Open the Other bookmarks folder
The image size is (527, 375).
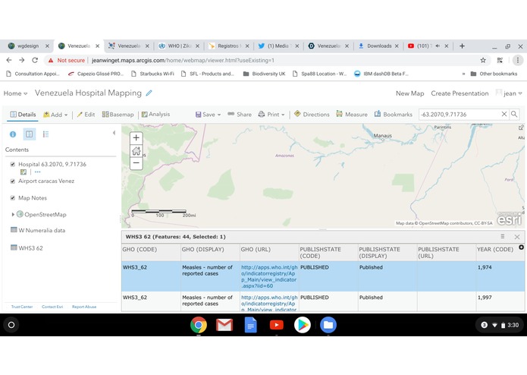[494, 74]
